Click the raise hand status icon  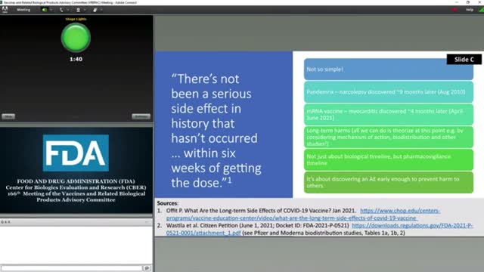tap(95, 10)
